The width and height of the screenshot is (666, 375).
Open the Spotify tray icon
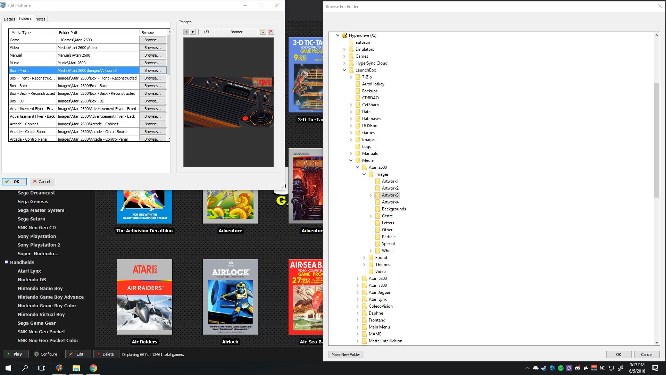pos(561,368)
